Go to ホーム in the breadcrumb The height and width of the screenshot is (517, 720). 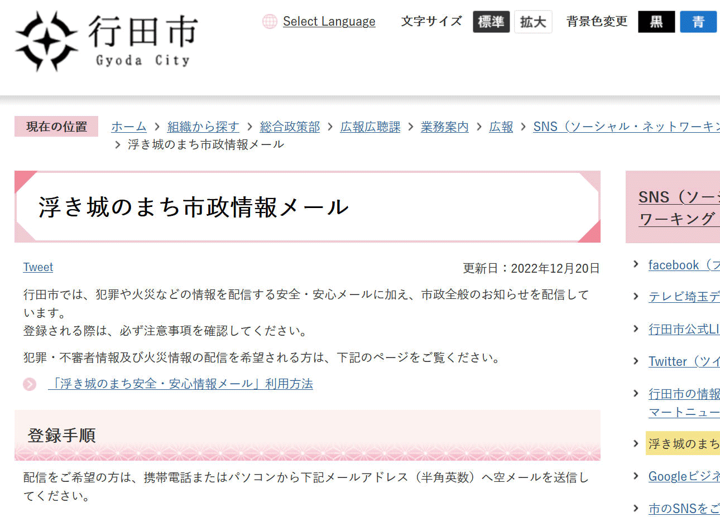[x=128, y=127]
